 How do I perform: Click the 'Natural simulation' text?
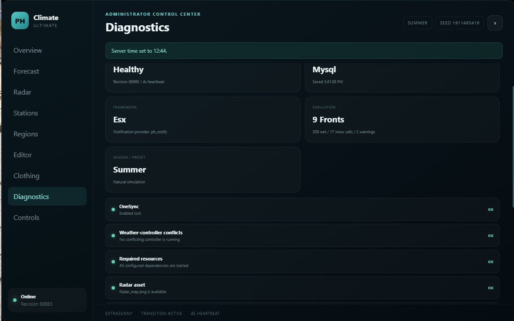coord(129,182)
